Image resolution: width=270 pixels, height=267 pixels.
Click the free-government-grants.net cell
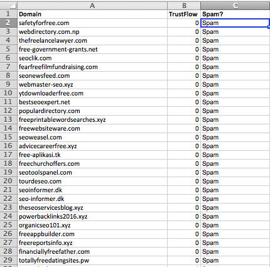(x=92, y=50)
